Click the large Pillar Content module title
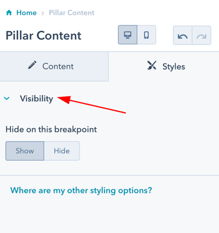 click(43, 36)
